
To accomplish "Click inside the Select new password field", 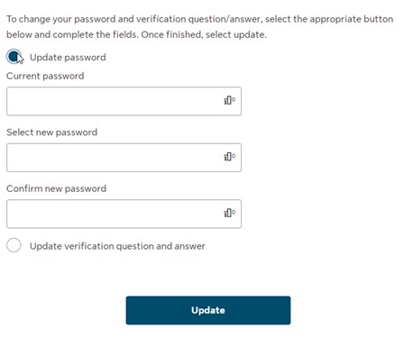I will pos(124,158).
